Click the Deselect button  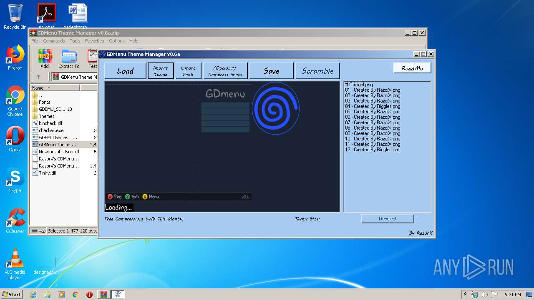pyautogui.click(x=388, y=219)
